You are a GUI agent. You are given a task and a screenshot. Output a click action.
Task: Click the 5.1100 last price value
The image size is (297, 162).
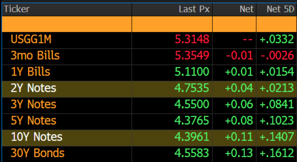click(x=192, y=72)
